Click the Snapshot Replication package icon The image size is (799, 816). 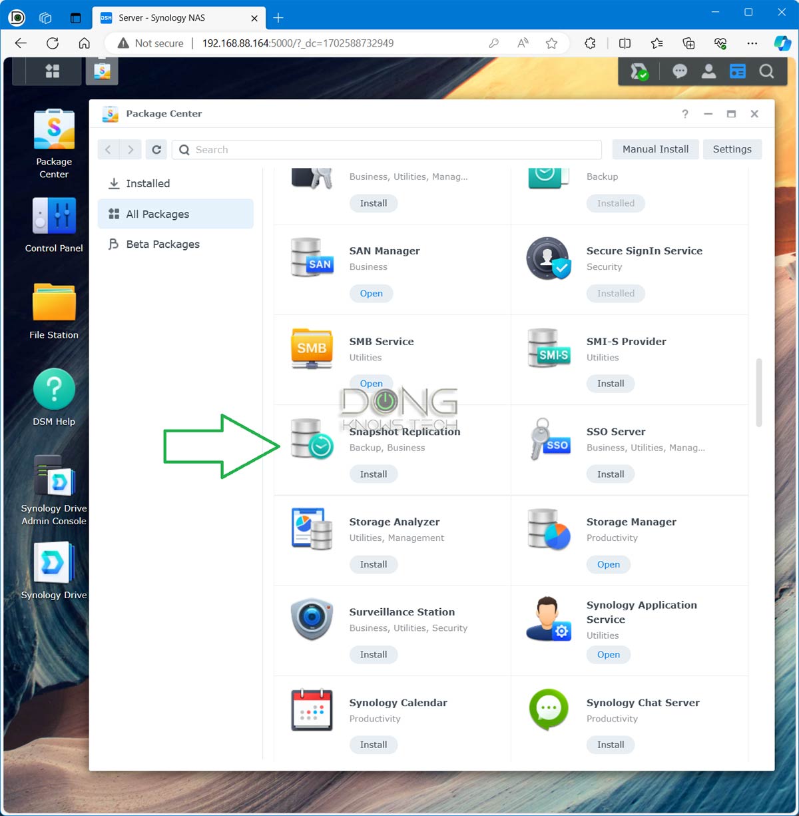click(312, 438)
